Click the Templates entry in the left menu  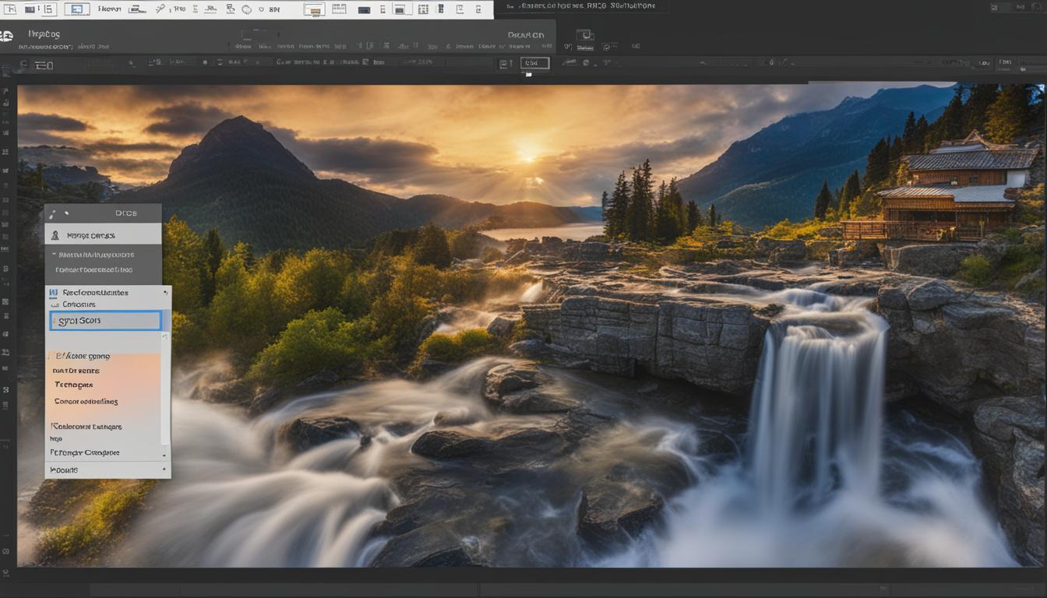[76, 385]
